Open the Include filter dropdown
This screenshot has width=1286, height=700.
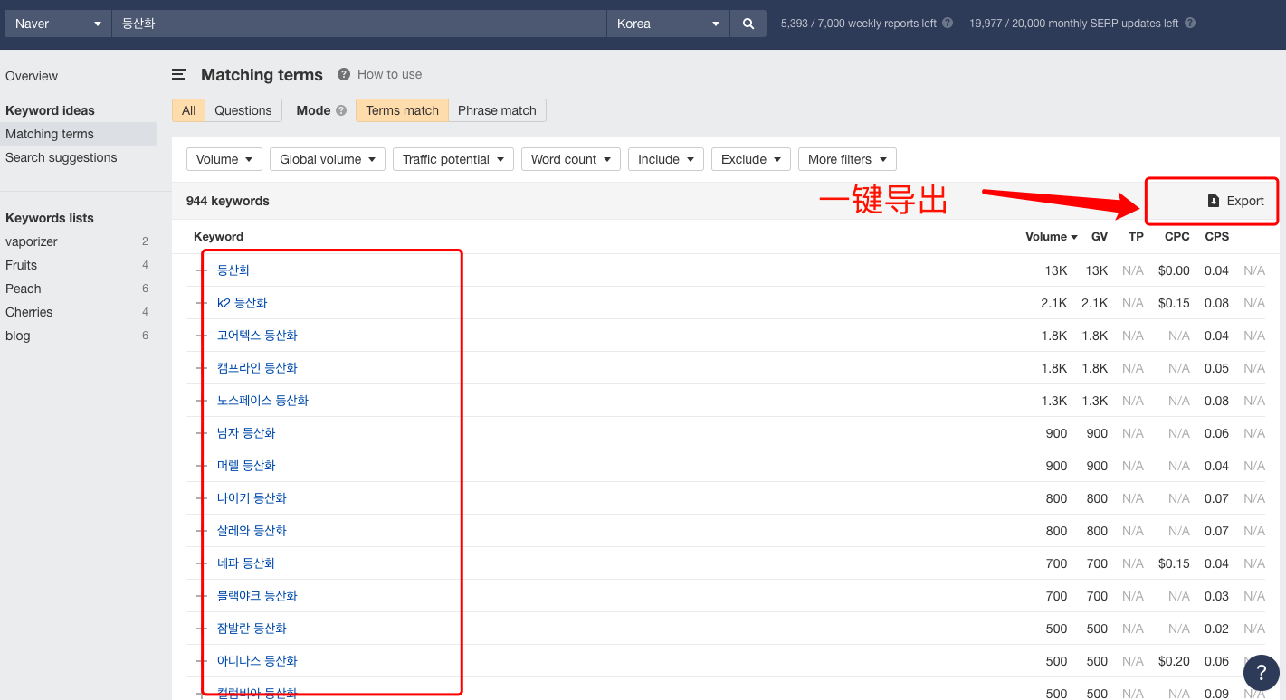(666, 159)
